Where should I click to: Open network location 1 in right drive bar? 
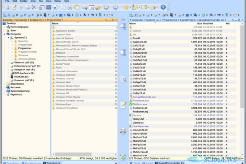click(x=197, y=15)
